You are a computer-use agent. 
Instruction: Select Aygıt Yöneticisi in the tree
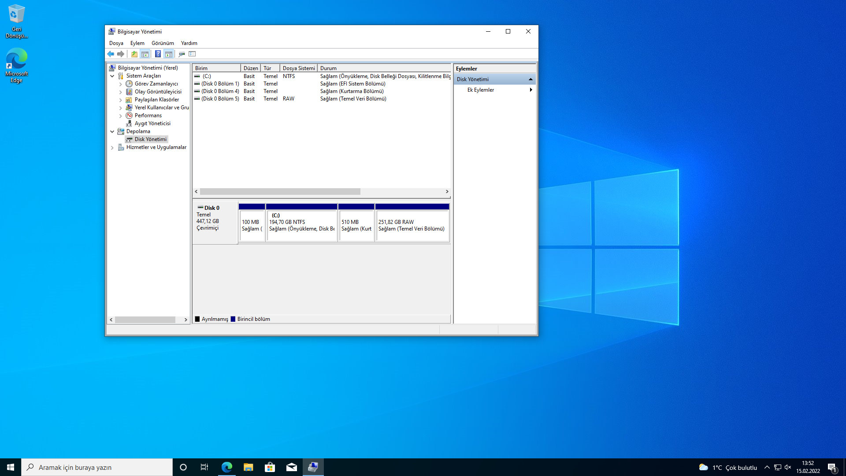tap(152, 123)
